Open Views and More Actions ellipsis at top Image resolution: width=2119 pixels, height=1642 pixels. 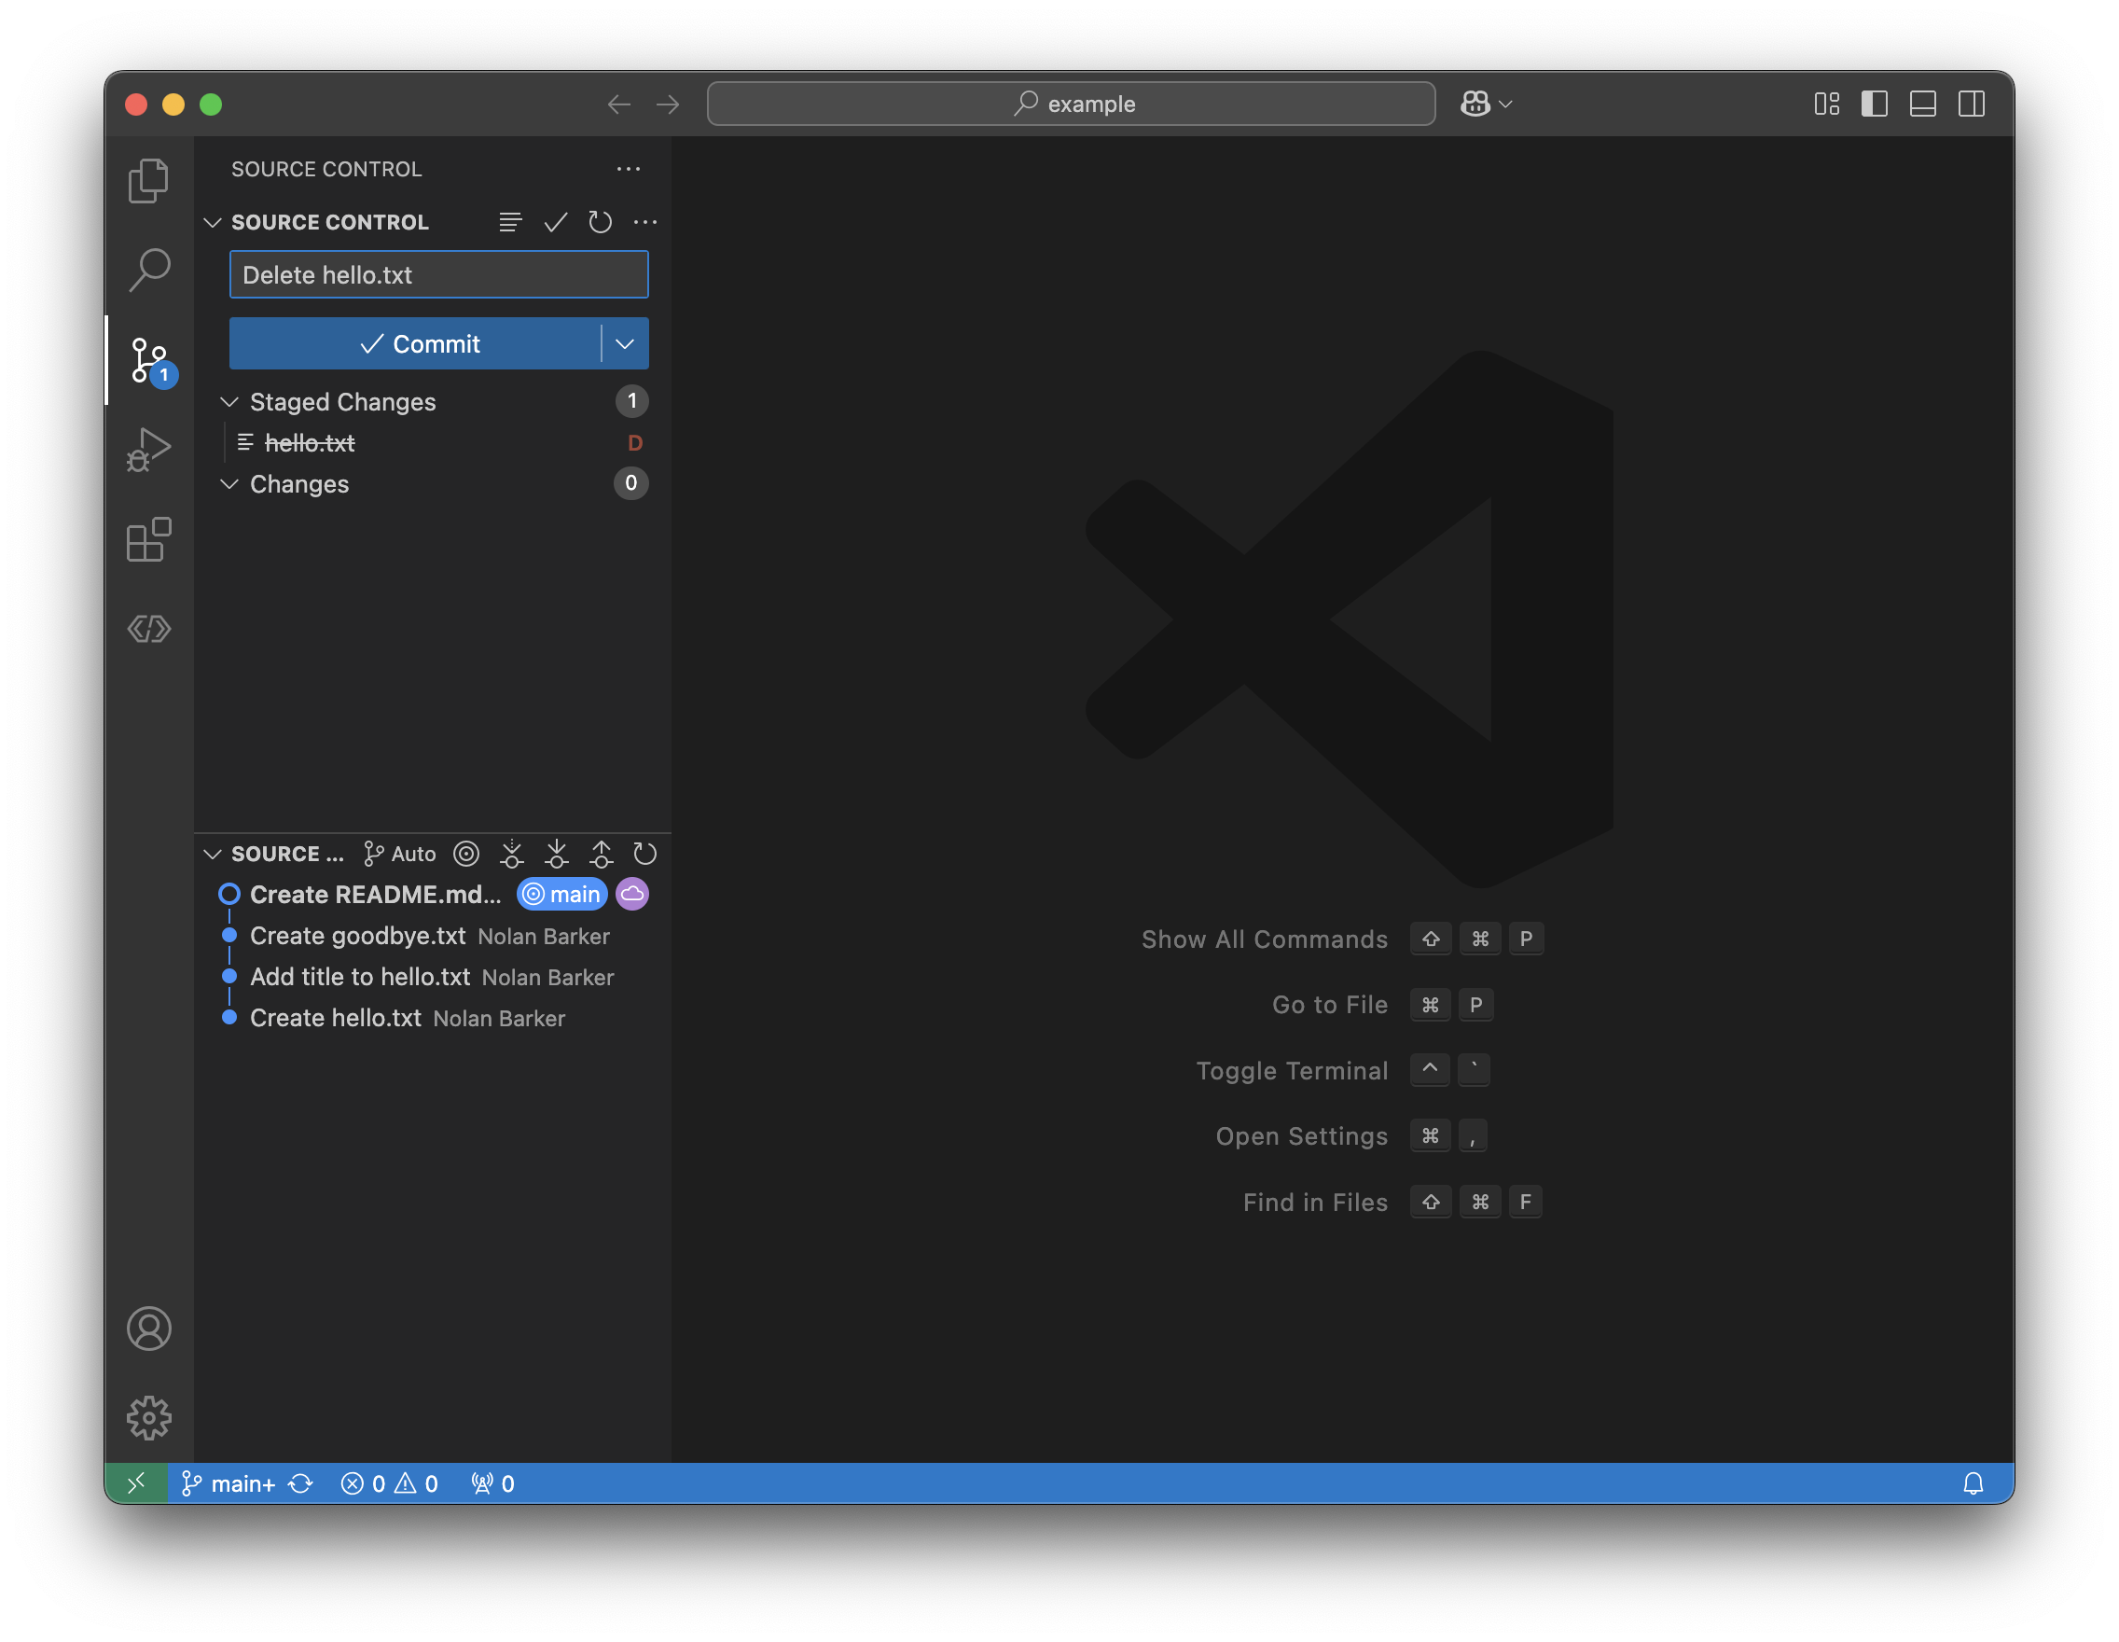coord(629,169)
